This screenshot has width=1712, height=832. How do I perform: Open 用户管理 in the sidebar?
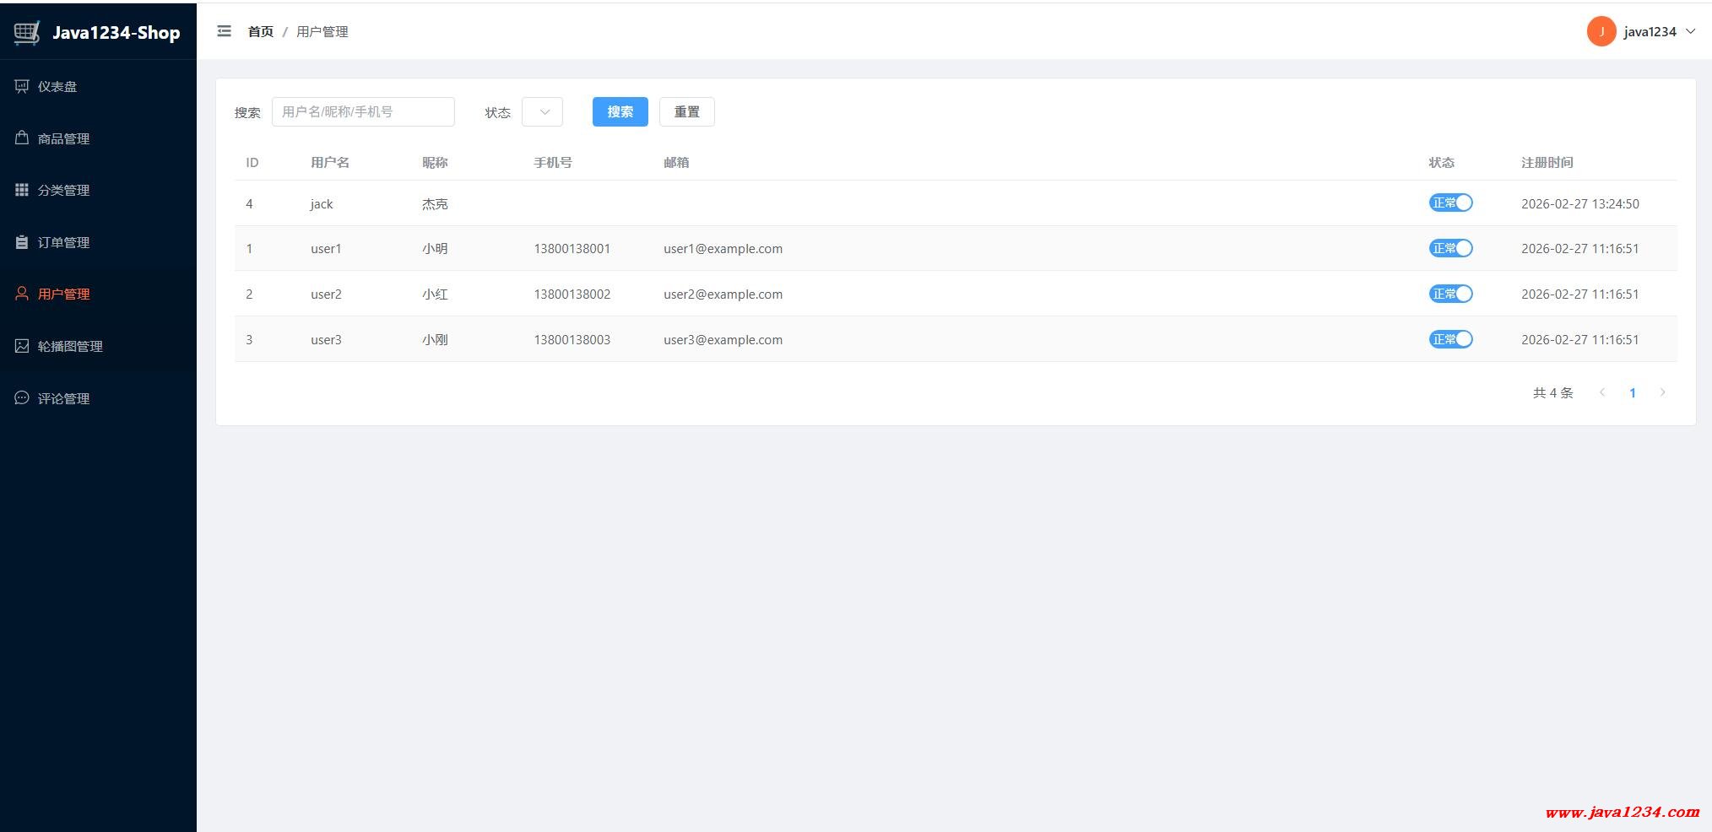coord(63,294)
